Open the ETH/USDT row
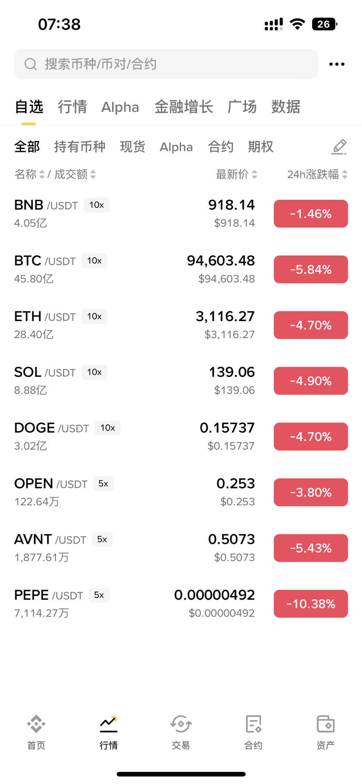This screenshot has width=362, height=784. coord(181,325)
